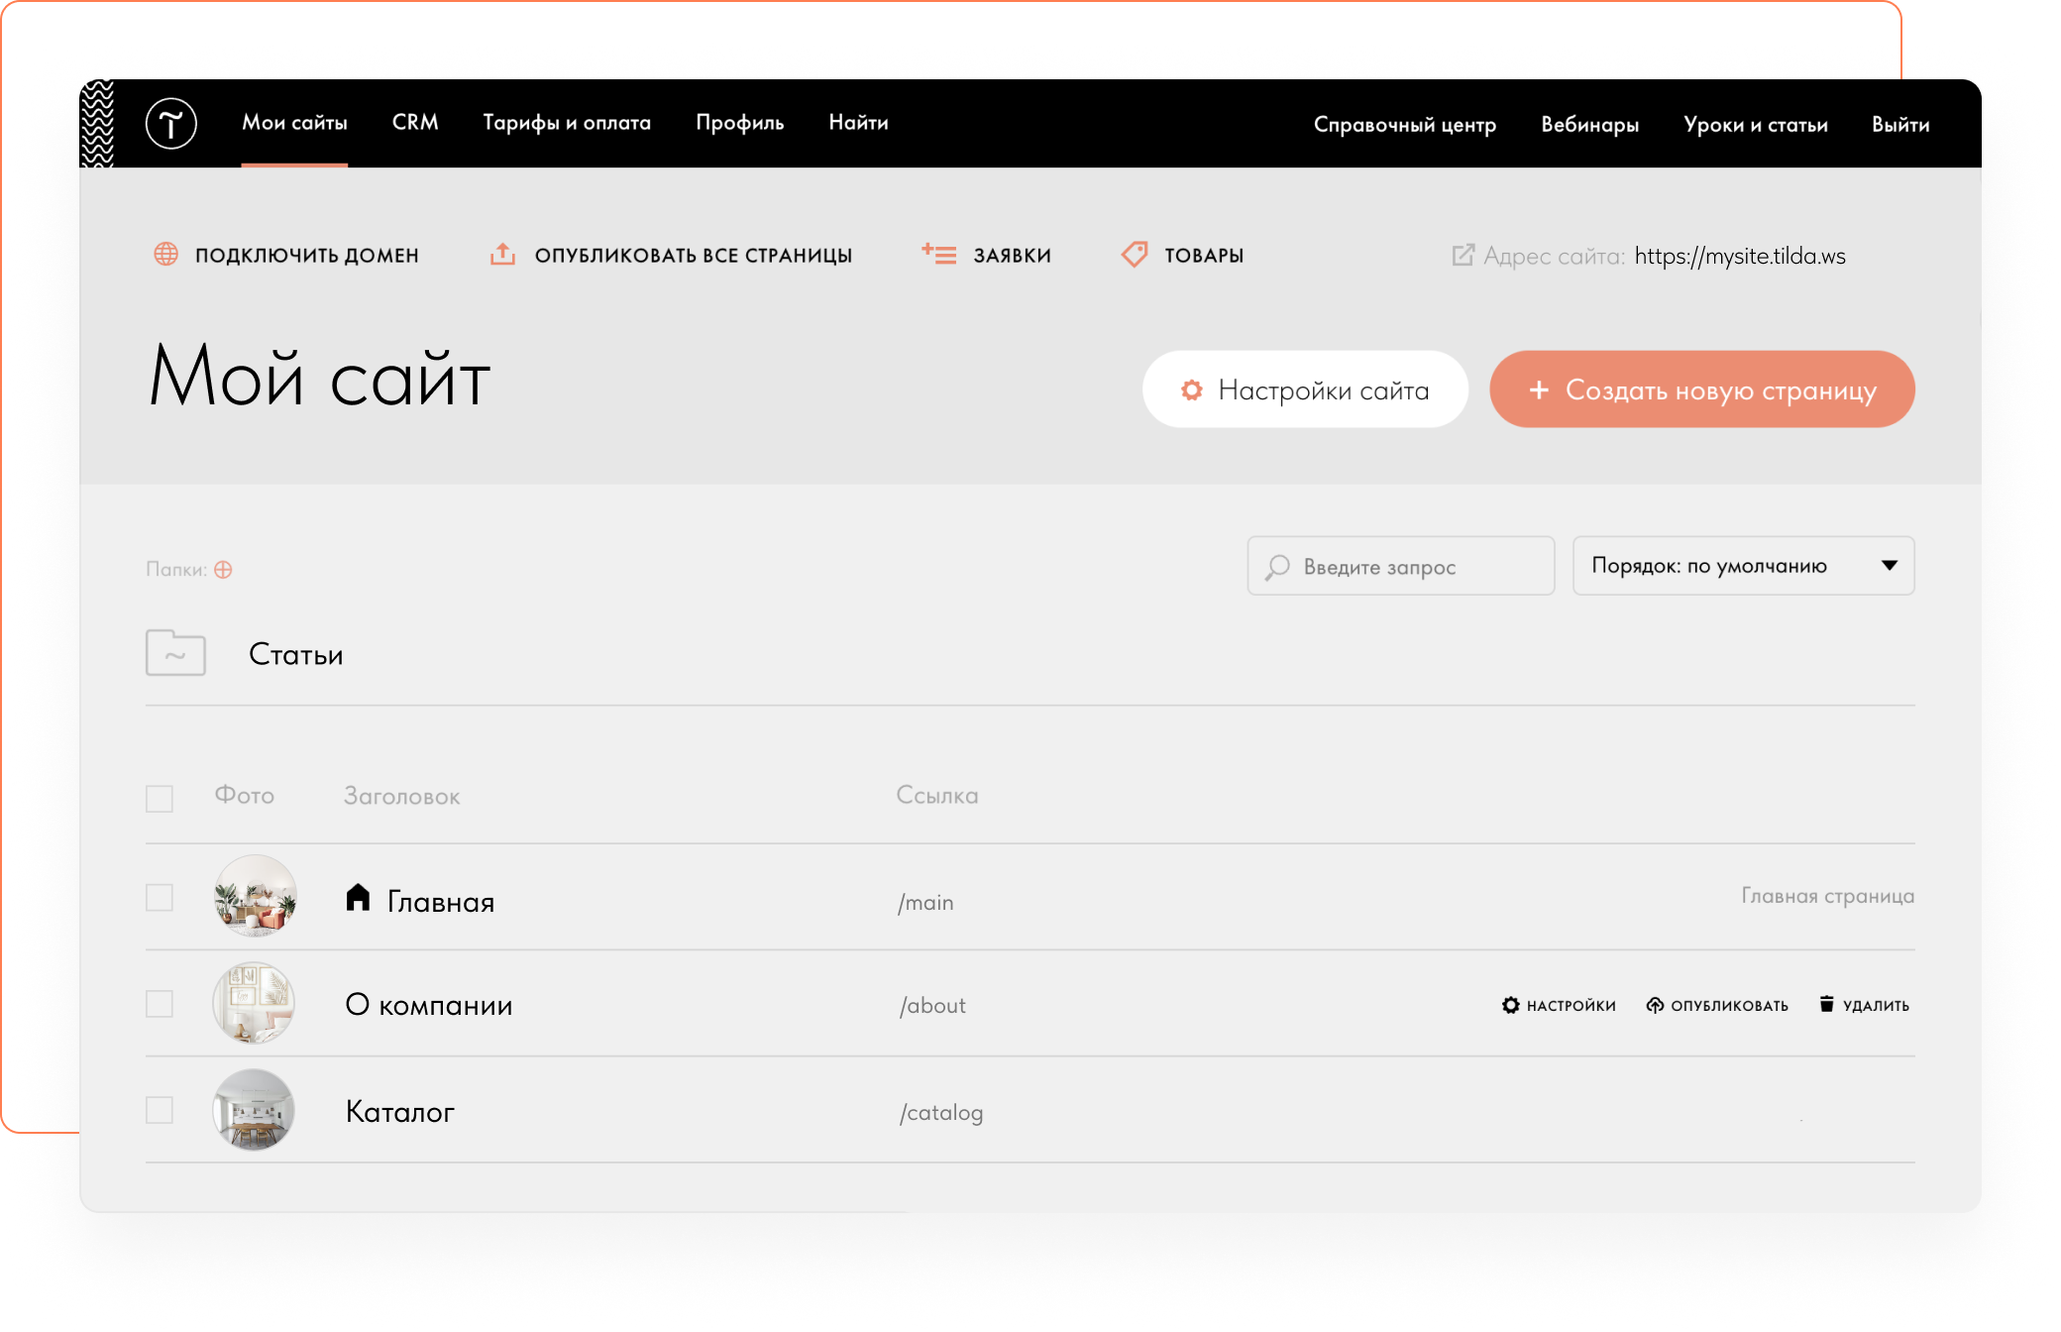
Task: Click the globe icon for connecting domain
Action: (165, 254)
